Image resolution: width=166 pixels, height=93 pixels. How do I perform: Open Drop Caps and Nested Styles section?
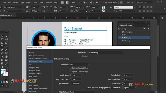pos(38,89)
